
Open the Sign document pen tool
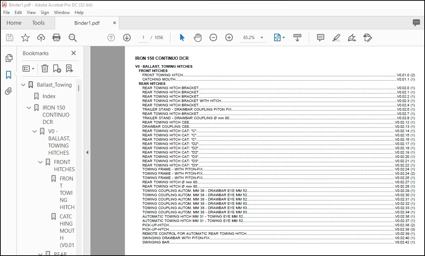pyautogui.click(x=352, y=38)
